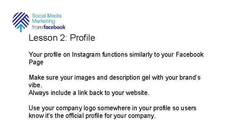Click the word "vibe." in the slide
This screenshot has height=129, width=230.
point(35,85)
